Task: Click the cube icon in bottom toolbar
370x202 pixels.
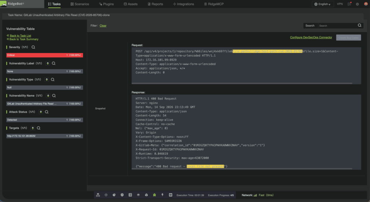Action: (146, 195)
